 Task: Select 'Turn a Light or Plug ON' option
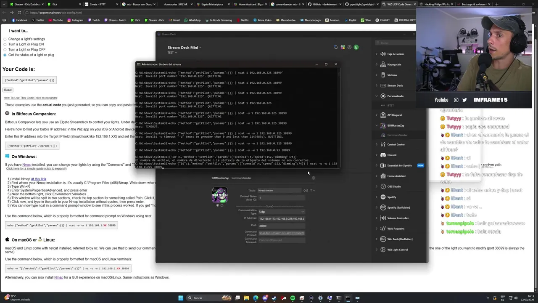pos(5,44)
